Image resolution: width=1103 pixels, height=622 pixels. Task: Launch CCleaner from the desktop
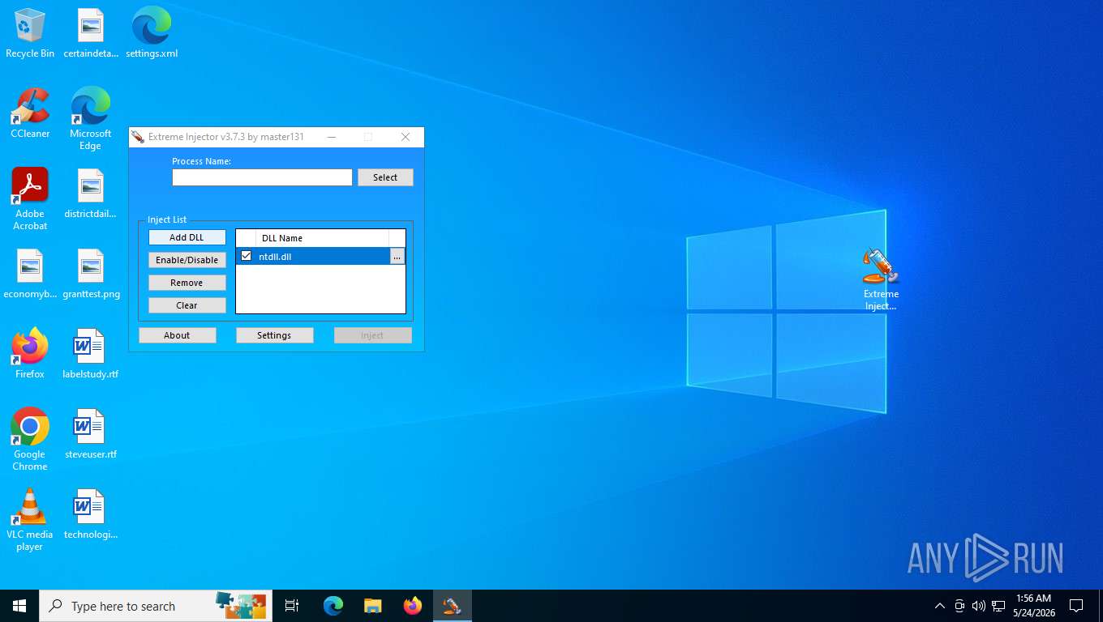(30, 113)
